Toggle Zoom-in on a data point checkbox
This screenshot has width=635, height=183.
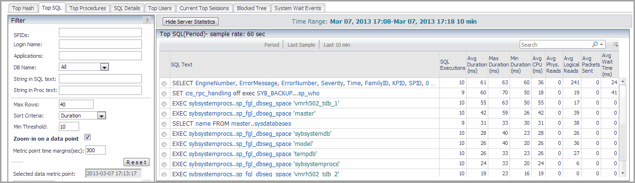[88, 137]
